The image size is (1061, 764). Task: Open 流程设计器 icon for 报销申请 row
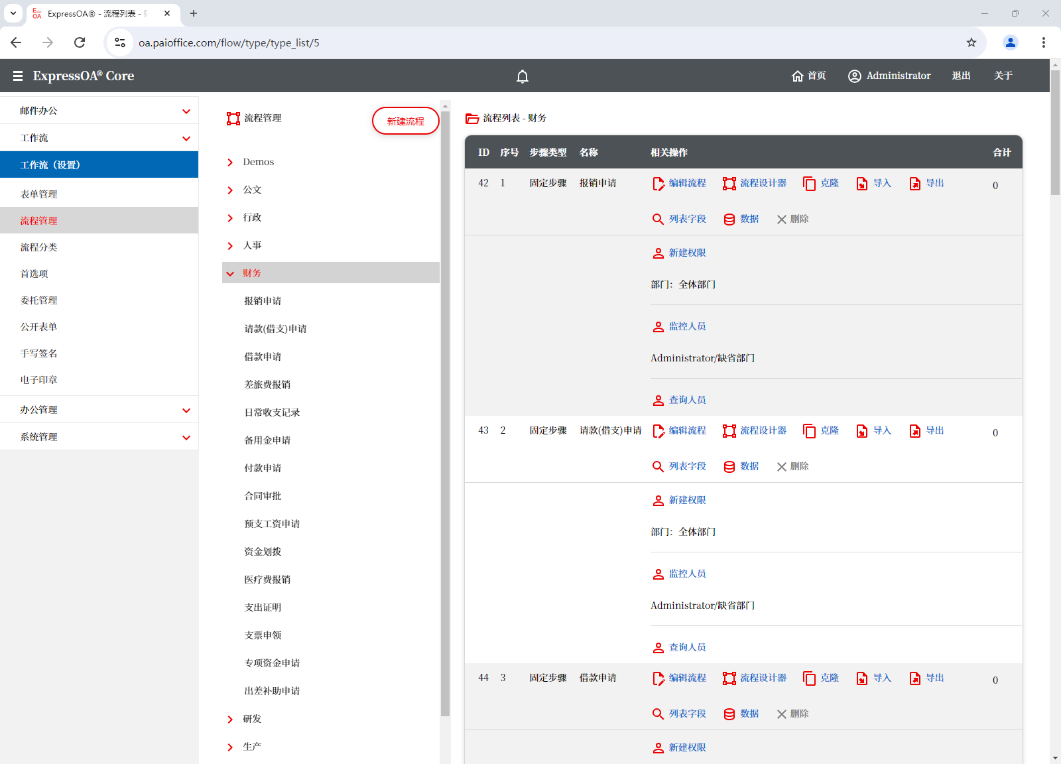pyautogui.click(x=729, y=184)
